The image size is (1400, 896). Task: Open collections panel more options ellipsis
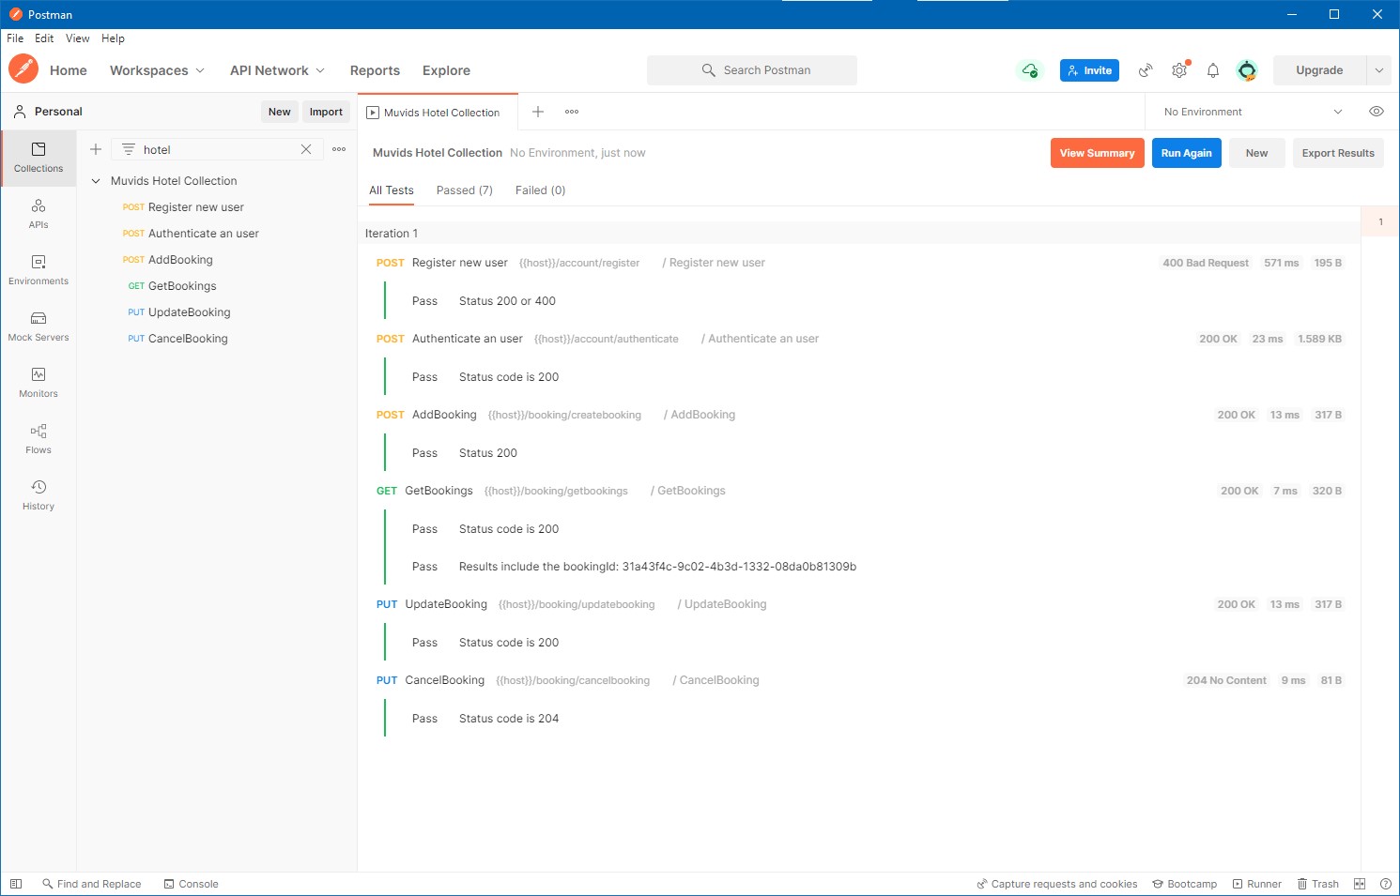point(339,149)
